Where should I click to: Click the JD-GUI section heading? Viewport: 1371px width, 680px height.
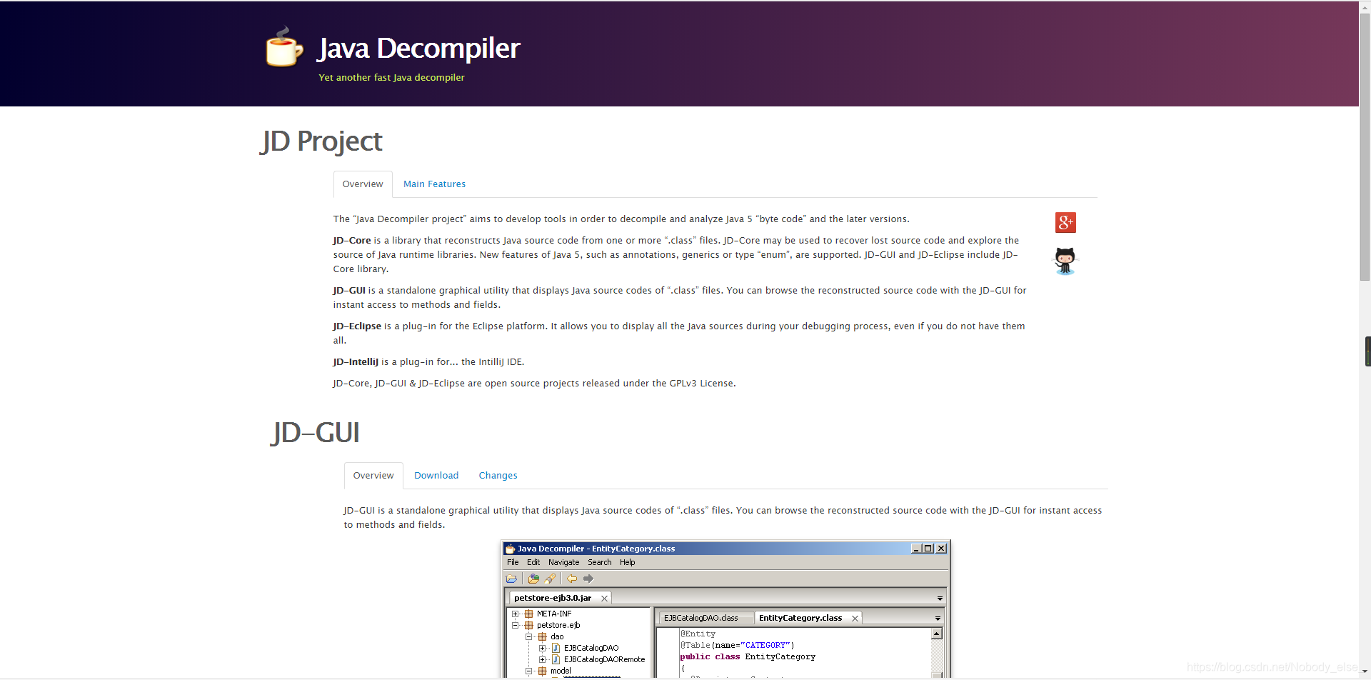coord(315,433)
